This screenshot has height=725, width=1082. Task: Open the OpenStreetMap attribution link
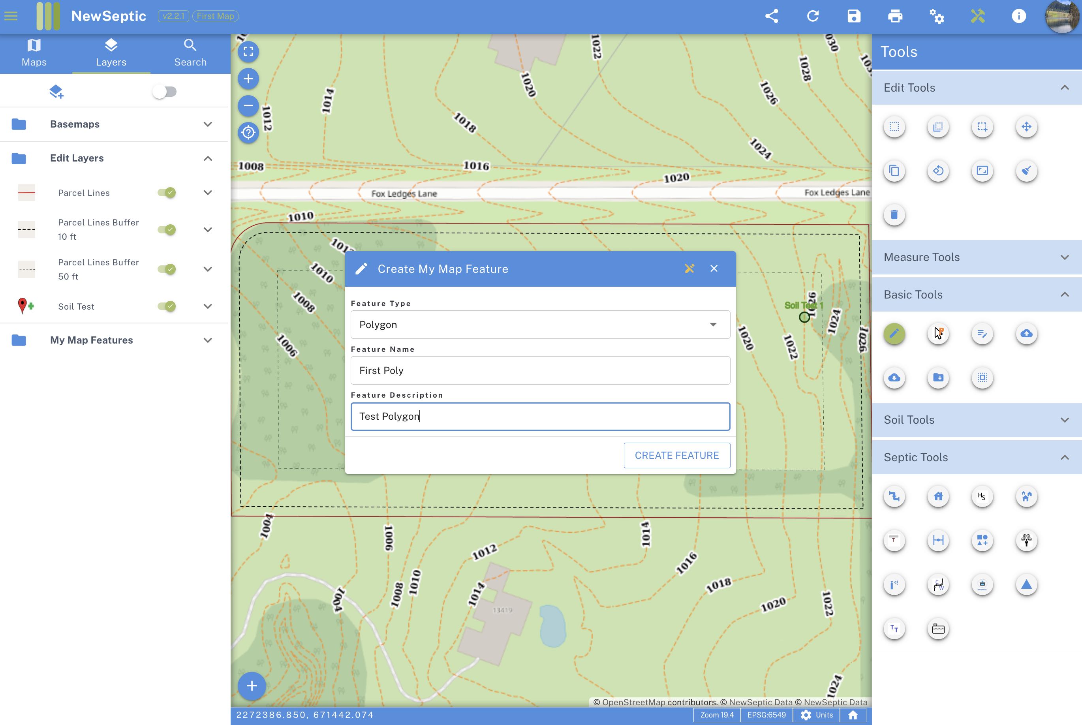point(633,702)
